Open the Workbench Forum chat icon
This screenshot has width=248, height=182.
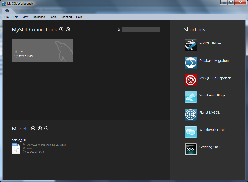click(191, 132)
